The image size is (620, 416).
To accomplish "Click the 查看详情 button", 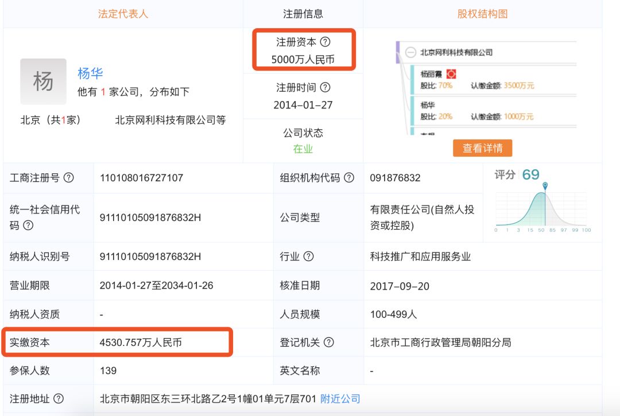I will (x=482, y=147).
